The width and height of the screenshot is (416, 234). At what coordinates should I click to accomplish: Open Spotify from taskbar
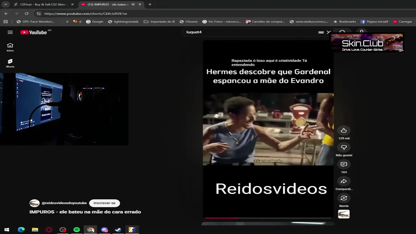(77, 230)
